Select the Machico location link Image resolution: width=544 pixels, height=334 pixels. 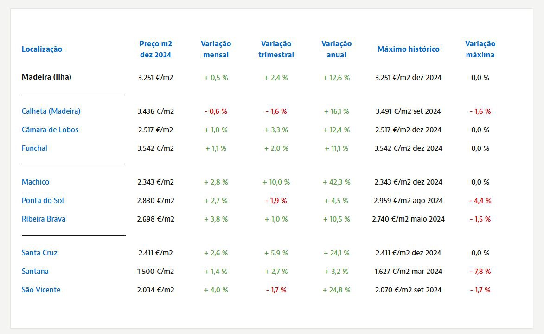(35, 182)
